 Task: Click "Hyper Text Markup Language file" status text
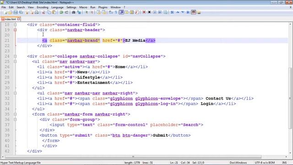(x=20, y=163)
